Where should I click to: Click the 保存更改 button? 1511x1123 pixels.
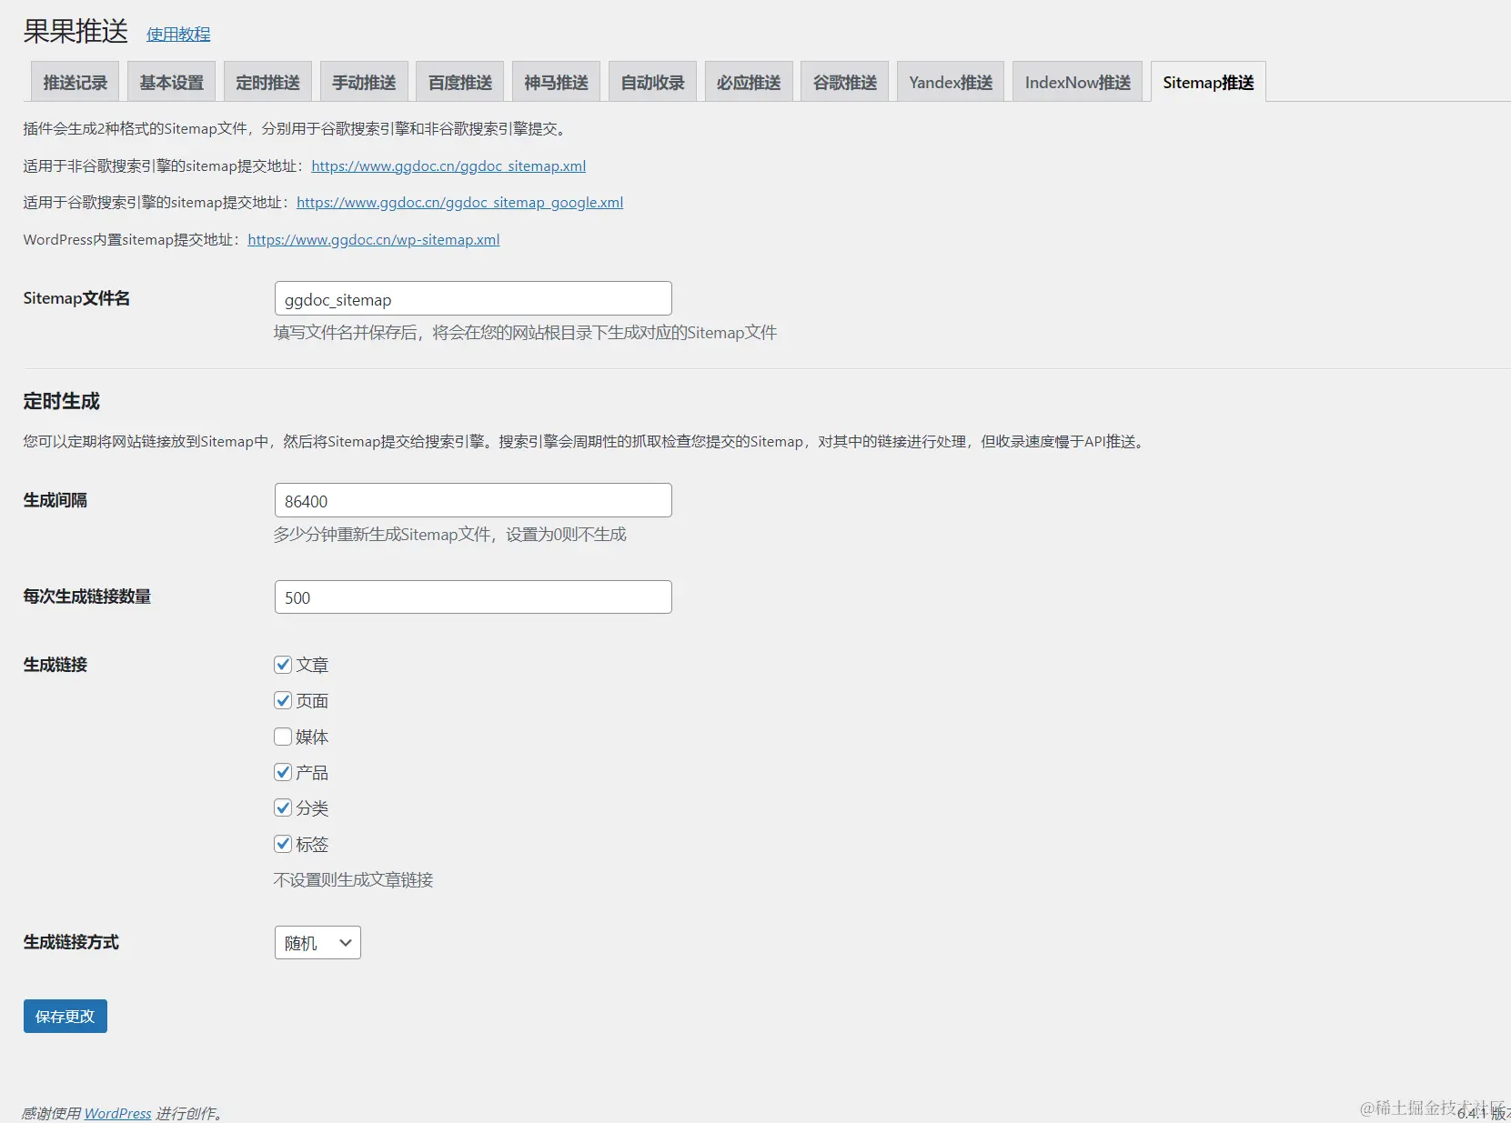pos(64,1016)
